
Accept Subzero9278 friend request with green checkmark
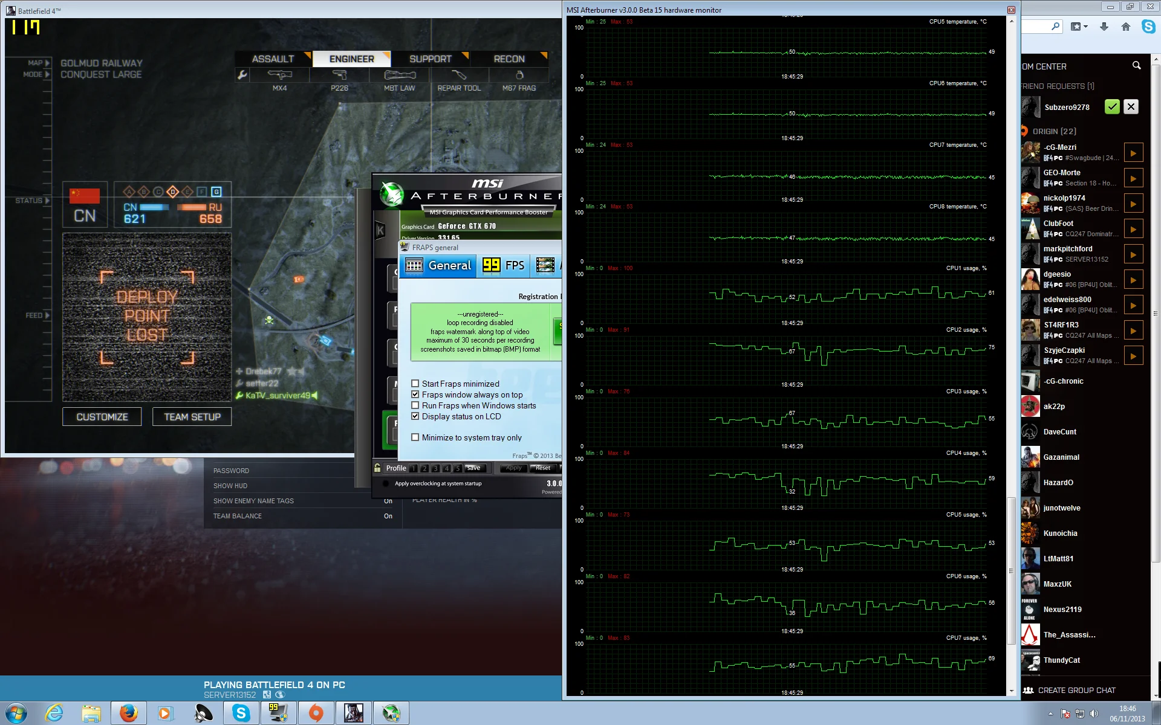(1111, 107)
